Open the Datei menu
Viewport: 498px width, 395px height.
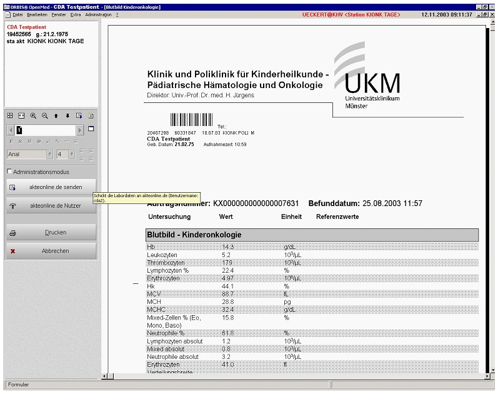[17, 14]
